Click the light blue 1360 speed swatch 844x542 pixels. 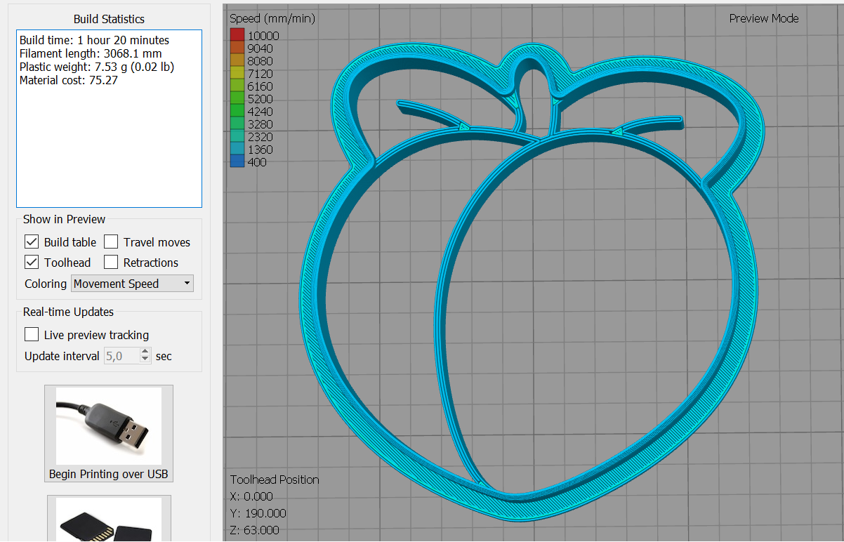click(x=237, y=150)
